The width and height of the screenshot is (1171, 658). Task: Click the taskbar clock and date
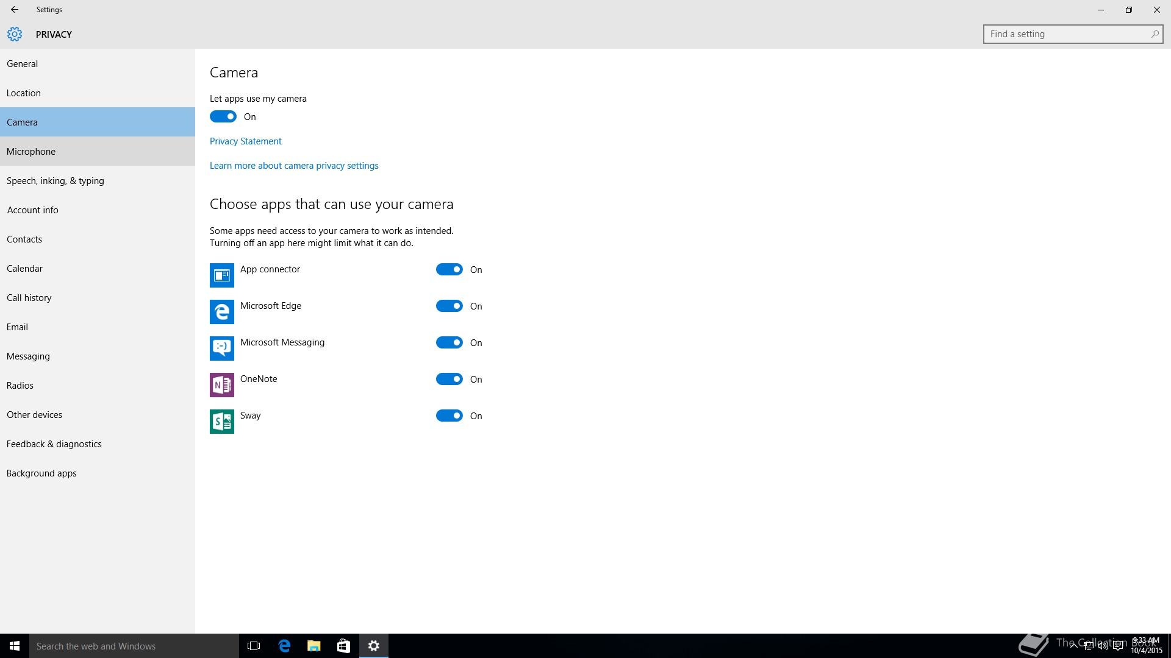[1147, 646]
